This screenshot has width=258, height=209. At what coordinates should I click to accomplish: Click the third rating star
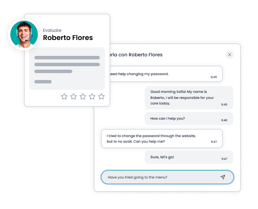coord(83,96)
